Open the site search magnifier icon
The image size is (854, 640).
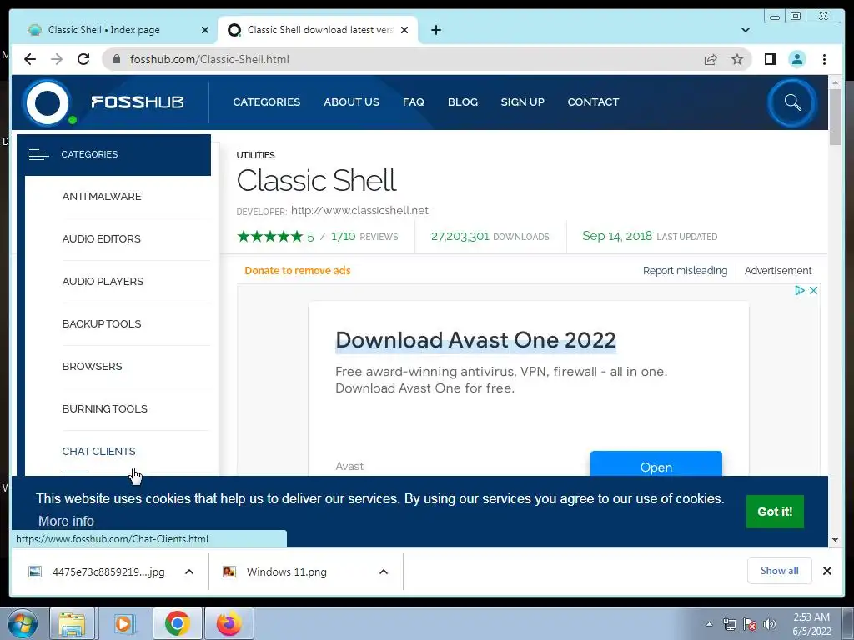point(792,102)
